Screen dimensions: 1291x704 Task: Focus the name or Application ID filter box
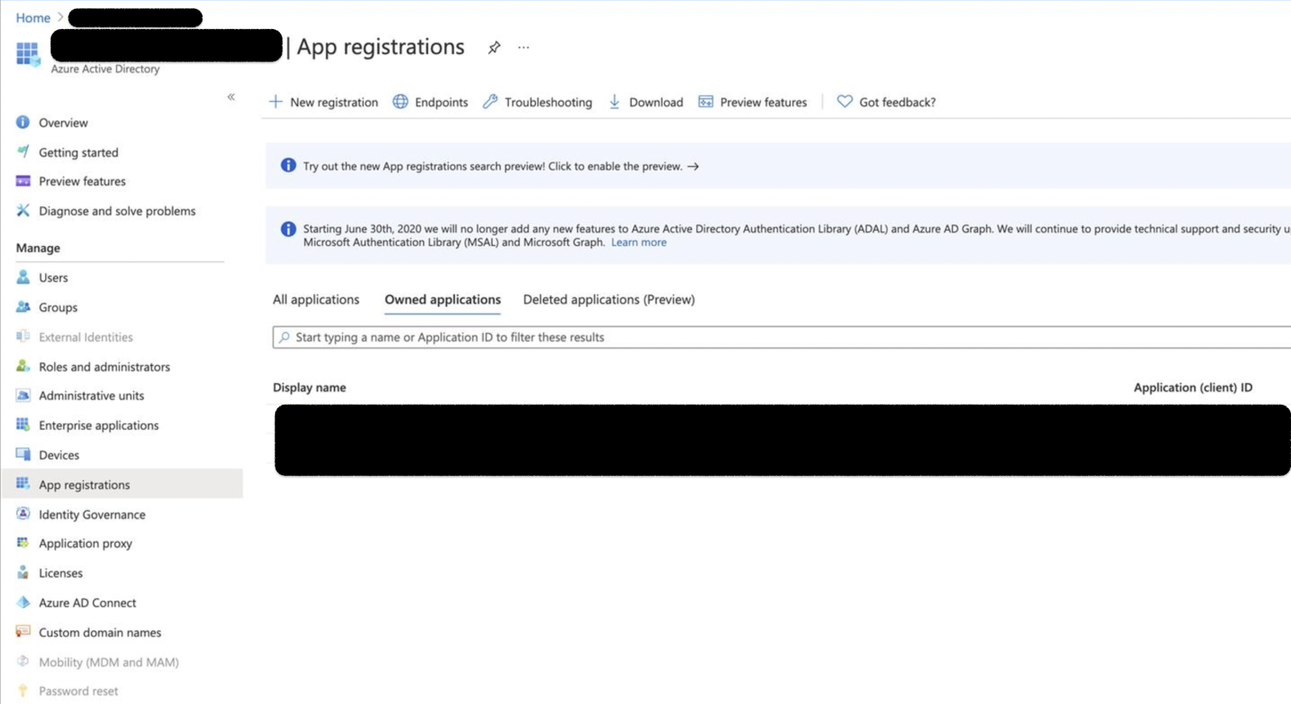pyautogui.click(x=781, y=337)
